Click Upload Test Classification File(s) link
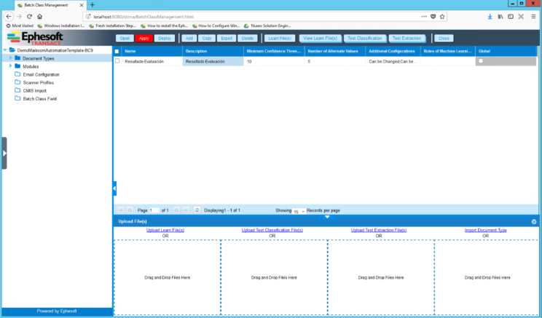 pyautogui.click(x=272, y=230)
